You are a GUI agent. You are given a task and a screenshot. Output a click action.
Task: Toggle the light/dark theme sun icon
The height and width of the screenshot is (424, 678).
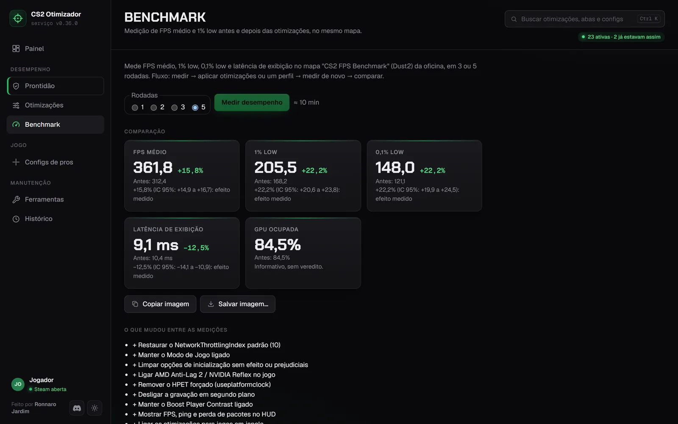point(94,408)
